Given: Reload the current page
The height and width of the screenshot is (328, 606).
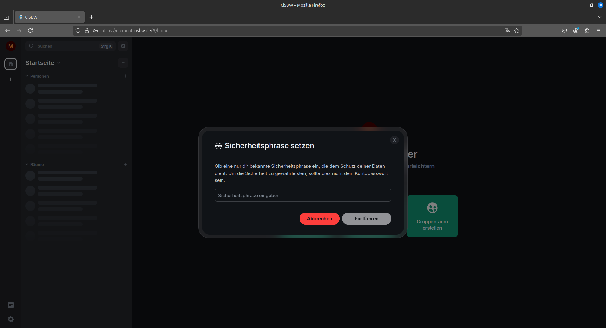Looking at the screenshot, I should pyautogui.click(x=30, y=31).
